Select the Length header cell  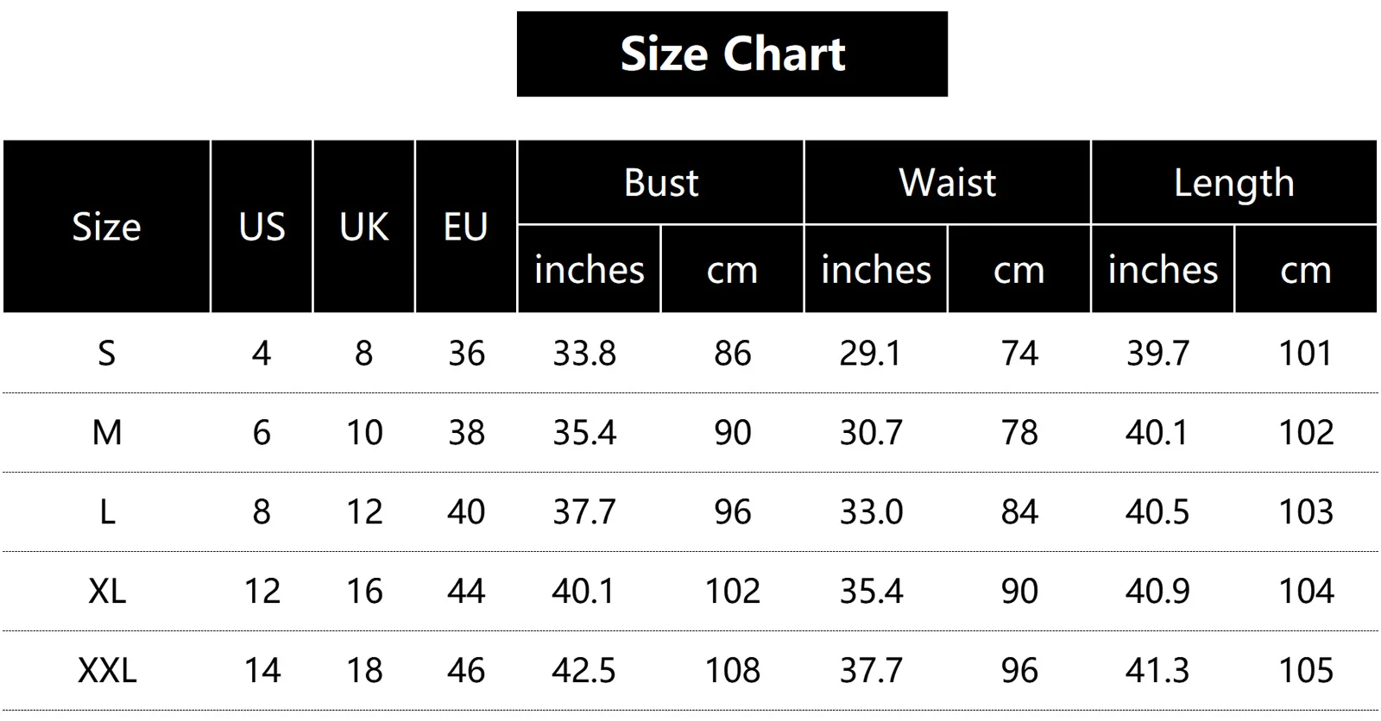pos(1233,183)
